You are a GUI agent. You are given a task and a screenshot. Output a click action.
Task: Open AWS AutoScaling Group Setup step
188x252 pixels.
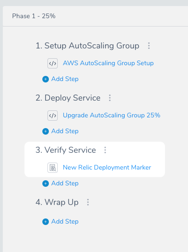pos(108,63)
